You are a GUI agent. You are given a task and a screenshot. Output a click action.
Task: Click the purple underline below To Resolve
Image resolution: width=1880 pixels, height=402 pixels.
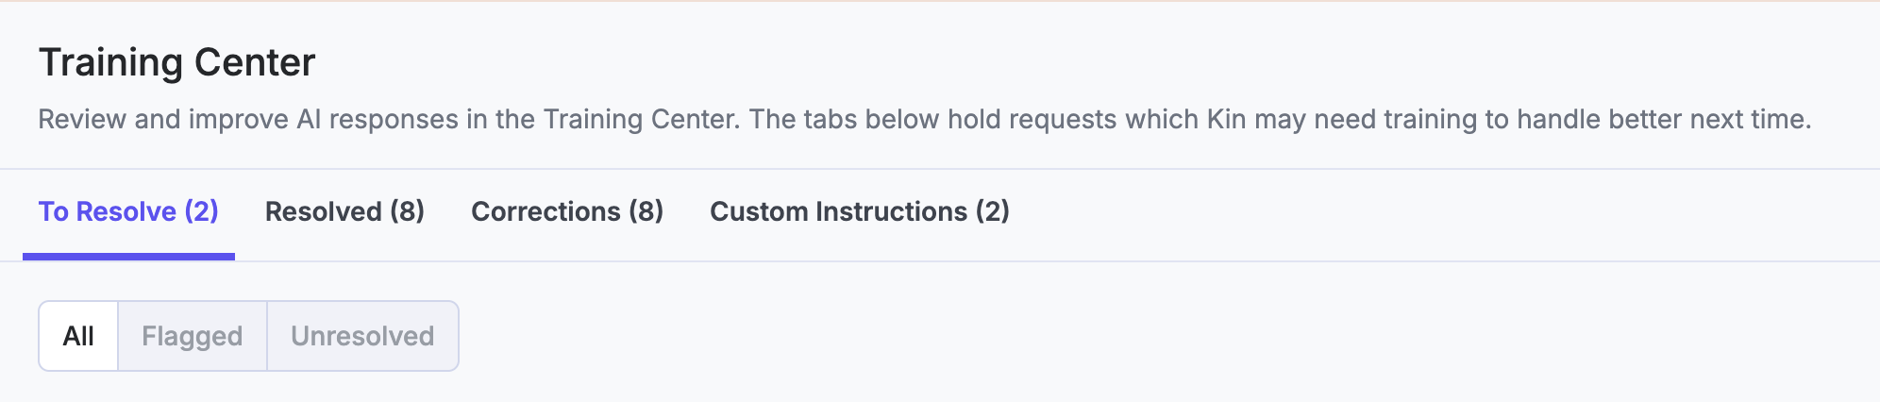128,257
